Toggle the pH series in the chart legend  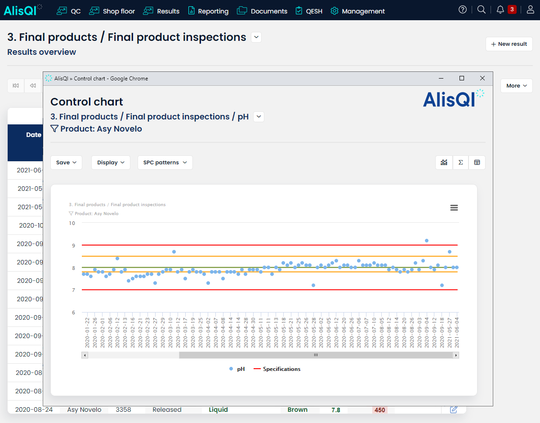[237, 369]
